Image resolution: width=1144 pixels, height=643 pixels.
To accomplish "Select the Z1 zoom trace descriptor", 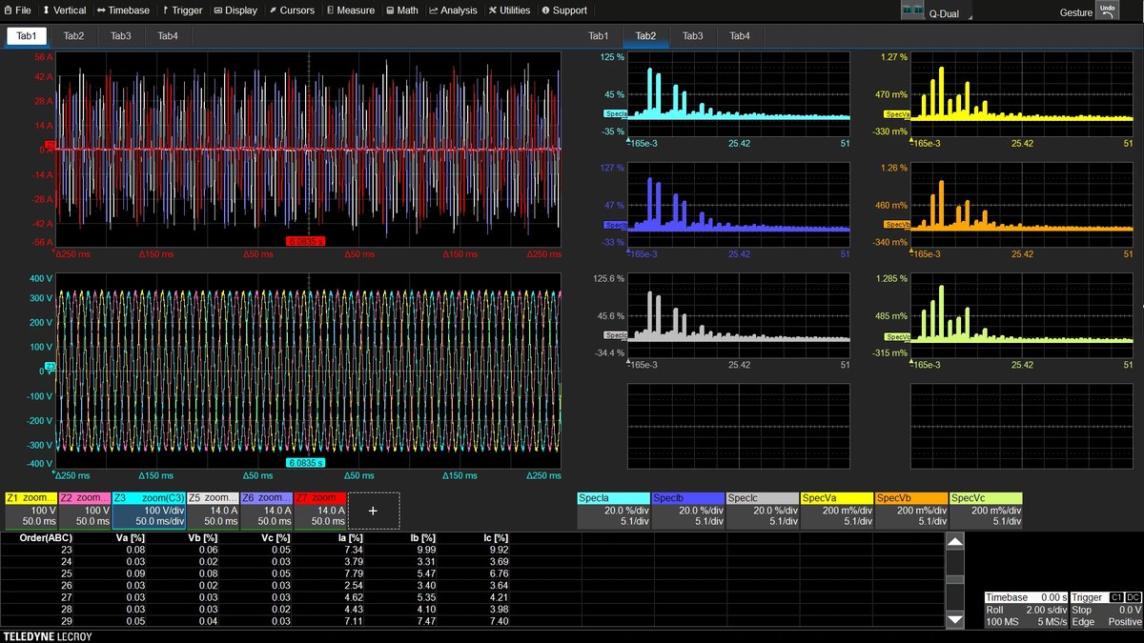I will click(x=31, y=510).
